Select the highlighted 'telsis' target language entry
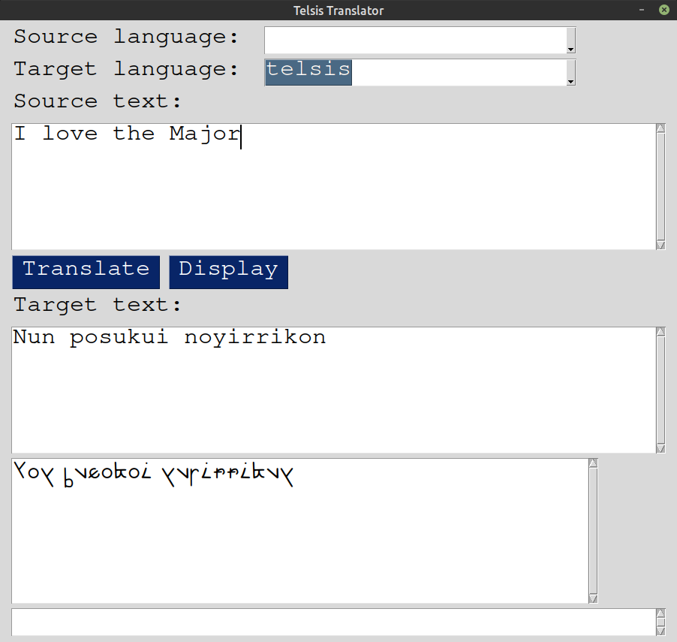677x642 pixels. click(308, 71)
